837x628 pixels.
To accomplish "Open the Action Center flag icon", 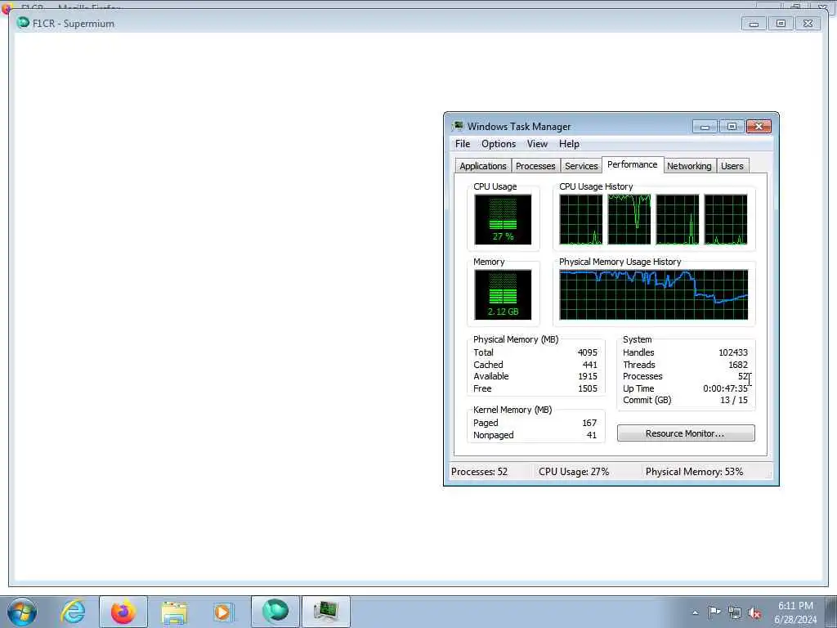I will [714, 612].
